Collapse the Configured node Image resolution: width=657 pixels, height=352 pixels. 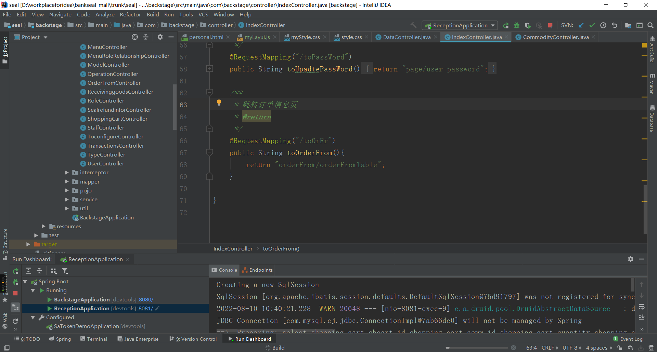pyautogui.click(x=33, y=317)
